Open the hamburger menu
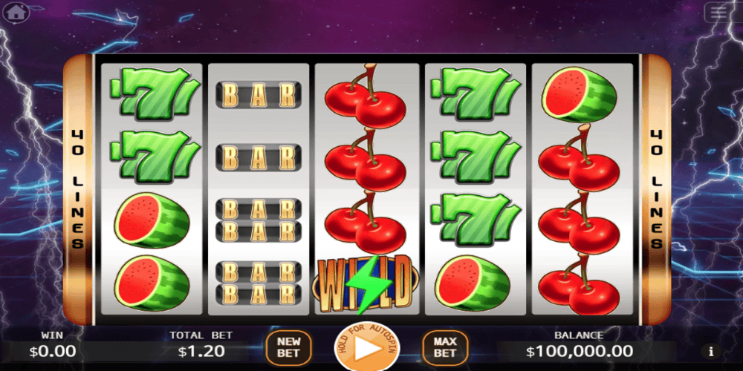743x371 pixels. (718, 13)
